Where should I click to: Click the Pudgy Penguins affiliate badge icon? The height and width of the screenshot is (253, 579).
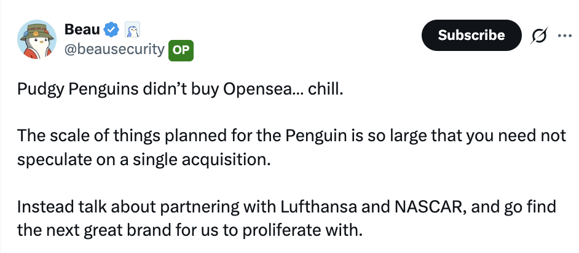coord(133,29)
